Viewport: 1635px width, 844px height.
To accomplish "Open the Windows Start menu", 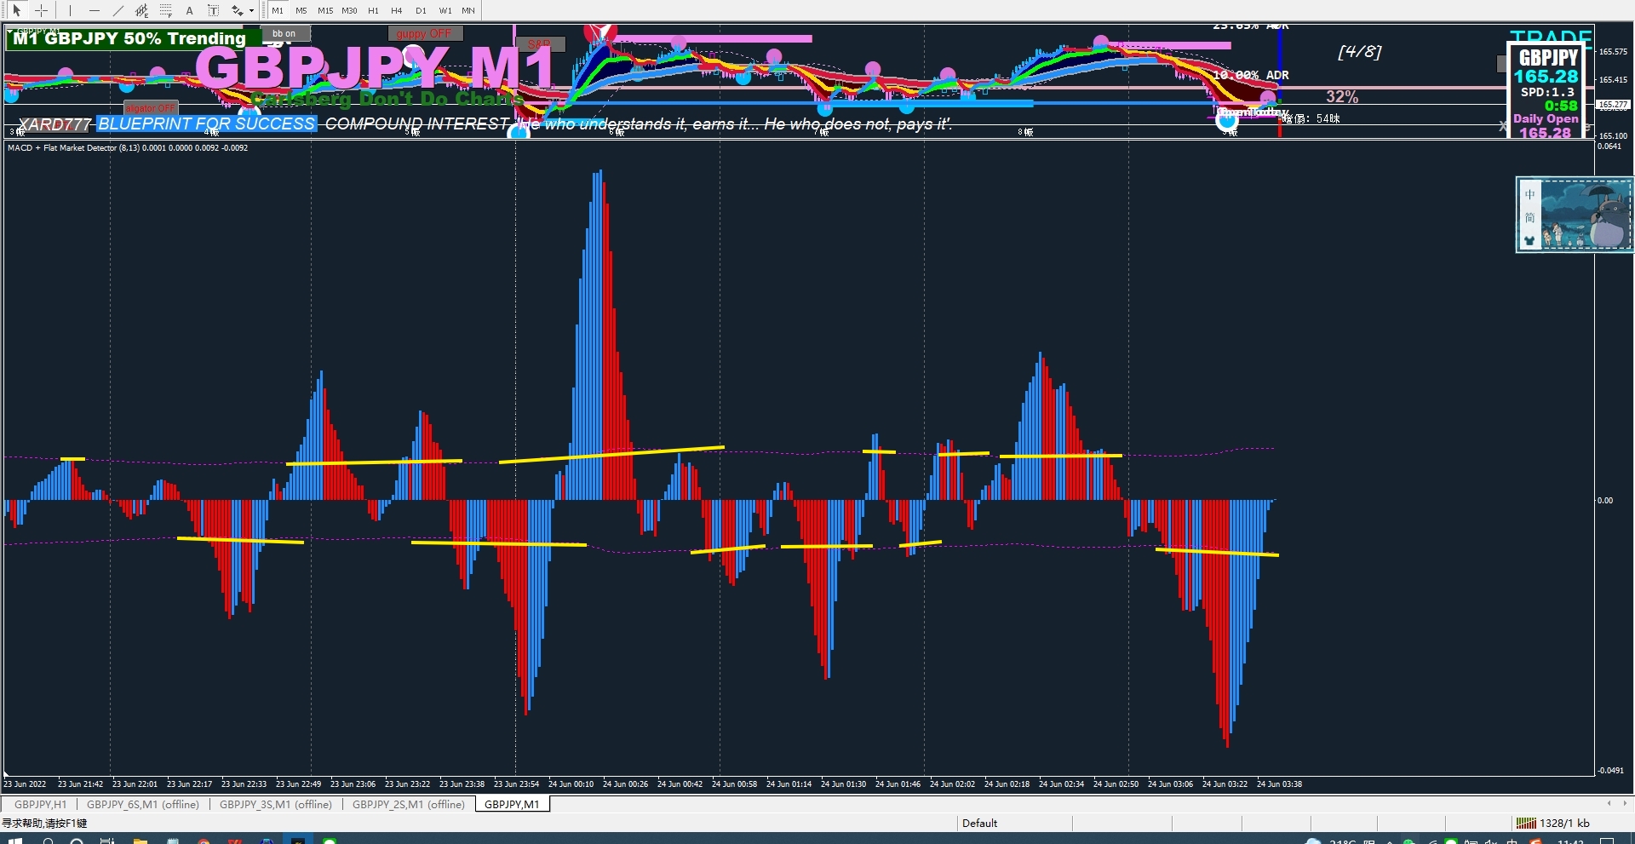I will pyautogui.click(x=15, y=841).
